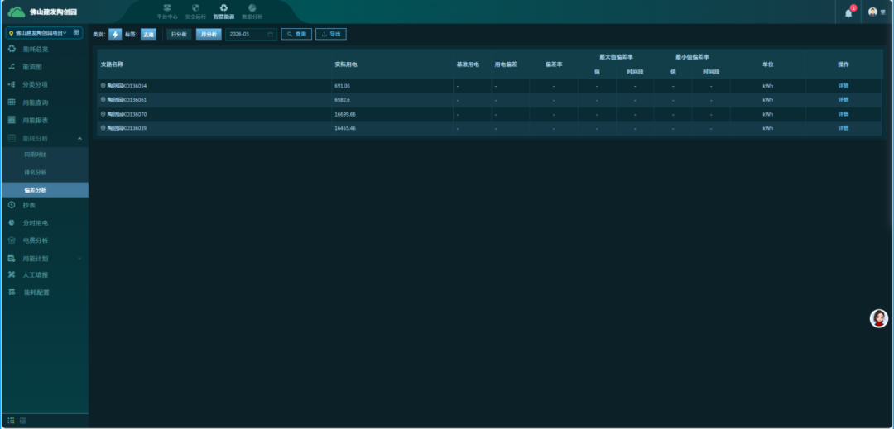Open the 佛山建发陶创园项目 project dropdown
The image size is (894, 429).
pos(38,32)
